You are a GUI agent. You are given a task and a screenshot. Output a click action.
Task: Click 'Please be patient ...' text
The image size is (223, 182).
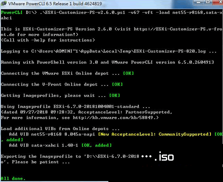[x=41, y=162]
